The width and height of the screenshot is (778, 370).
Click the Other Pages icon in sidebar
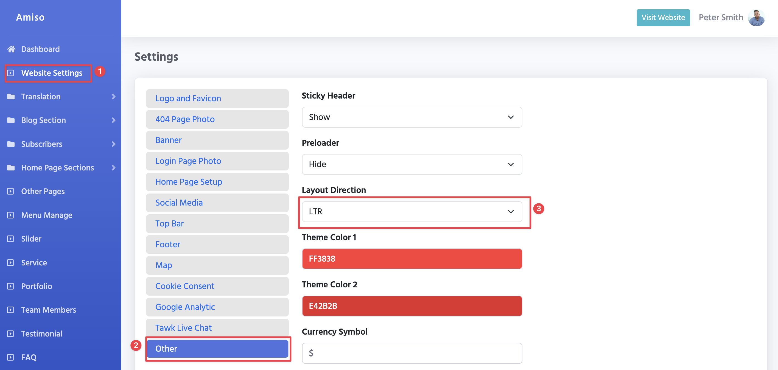pos(11,191)
